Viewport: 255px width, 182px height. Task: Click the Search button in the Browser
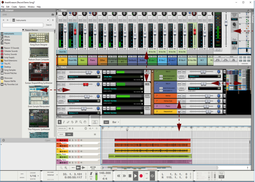(49, 25)
